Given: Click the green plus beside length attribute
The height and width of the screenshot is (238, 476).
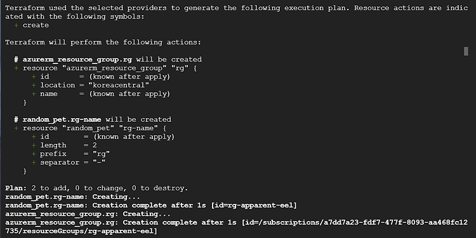Looking at the screenshot, I should click(34, 145).
